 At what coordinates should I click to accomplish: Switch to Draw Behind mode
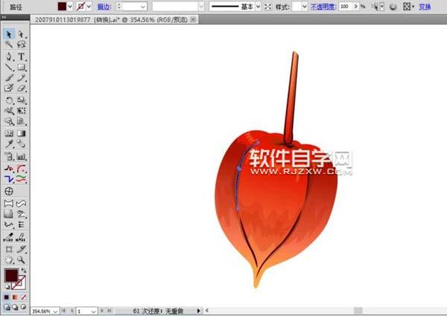click(15, 307)
